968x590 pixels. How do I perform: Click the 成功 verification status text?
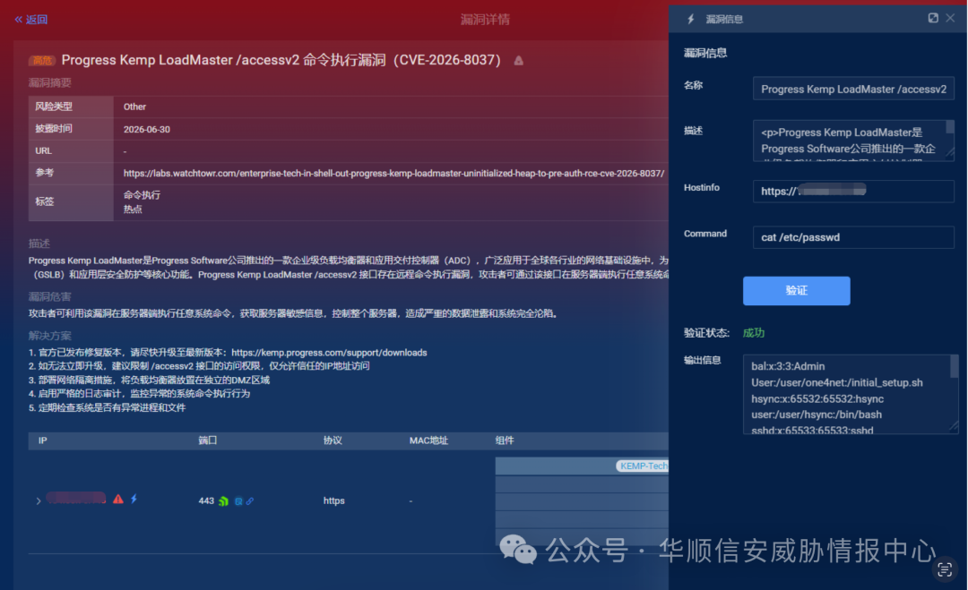pos(753,333)
